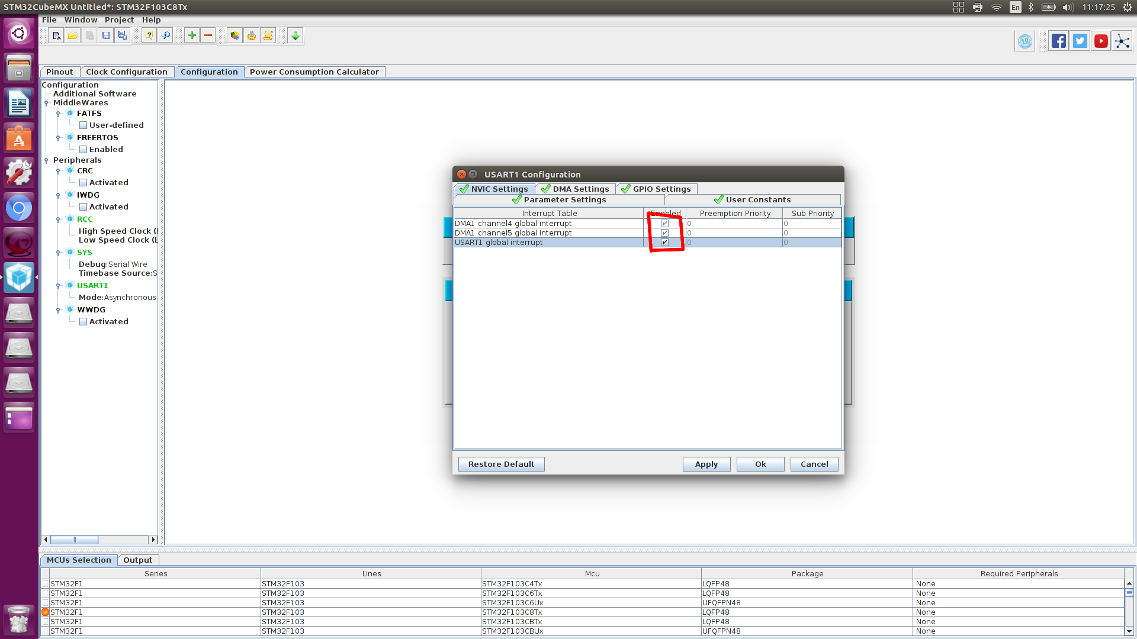Click the STM32CubeMX help icon
The image size is (1137, 639).
coord(149,35)
